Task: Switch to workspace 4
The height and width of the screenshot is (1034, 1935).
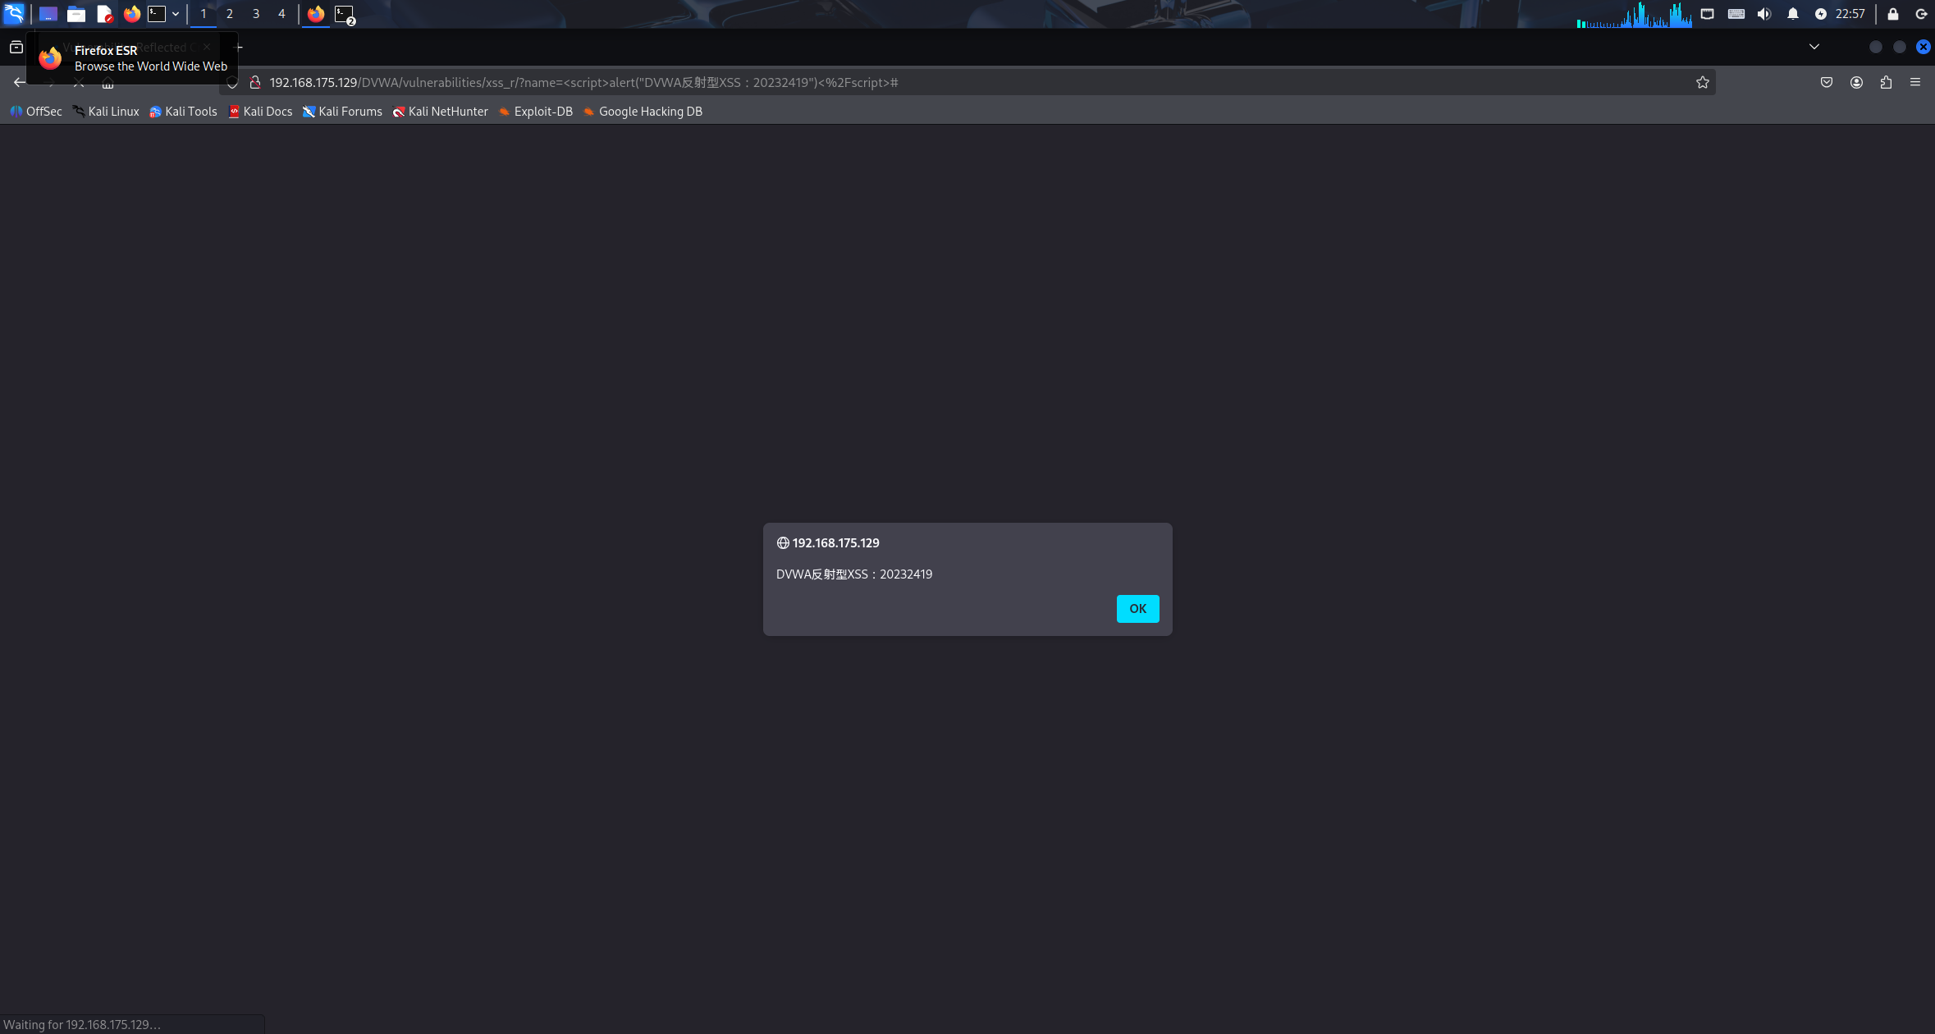Action: 281,14
